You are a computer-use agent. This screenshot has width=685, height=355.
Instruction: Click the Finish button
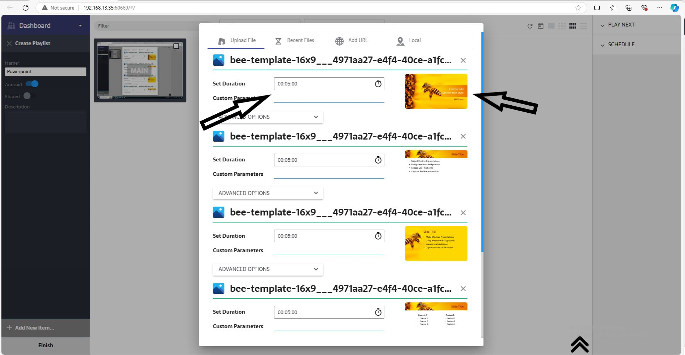(x=46, y=345)
